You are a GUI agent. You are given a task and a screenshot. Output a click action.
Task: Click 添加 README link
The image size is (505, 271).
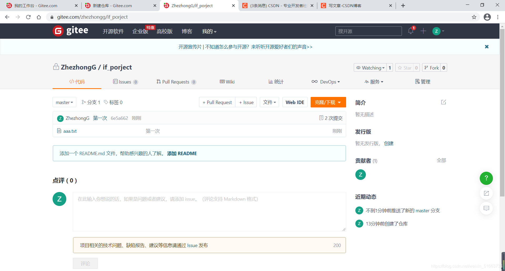coord(182,153)
